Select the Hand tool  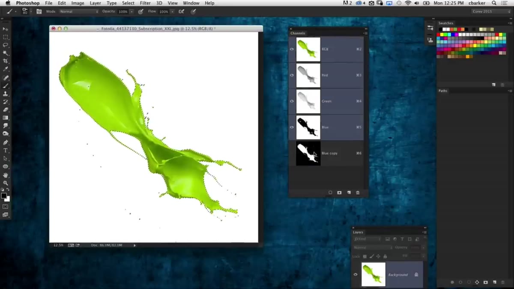pos(6,175)
